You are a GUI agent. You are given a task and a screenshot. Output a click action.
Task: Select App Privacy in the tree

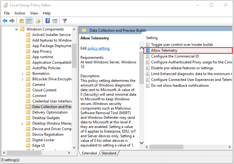tap(42, 51)
